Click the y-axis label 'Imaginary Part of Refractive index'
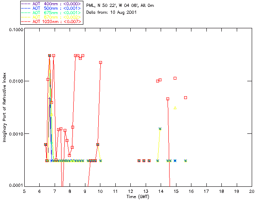This screenshot has width=259, height=207. [x=4, y=107]
